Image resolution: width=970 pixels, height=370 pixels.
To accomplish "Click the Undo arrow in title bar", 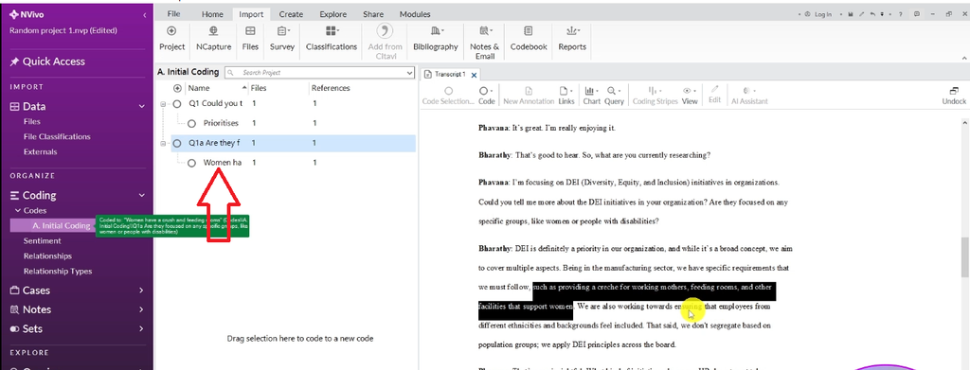I will (x=872, y=14).
